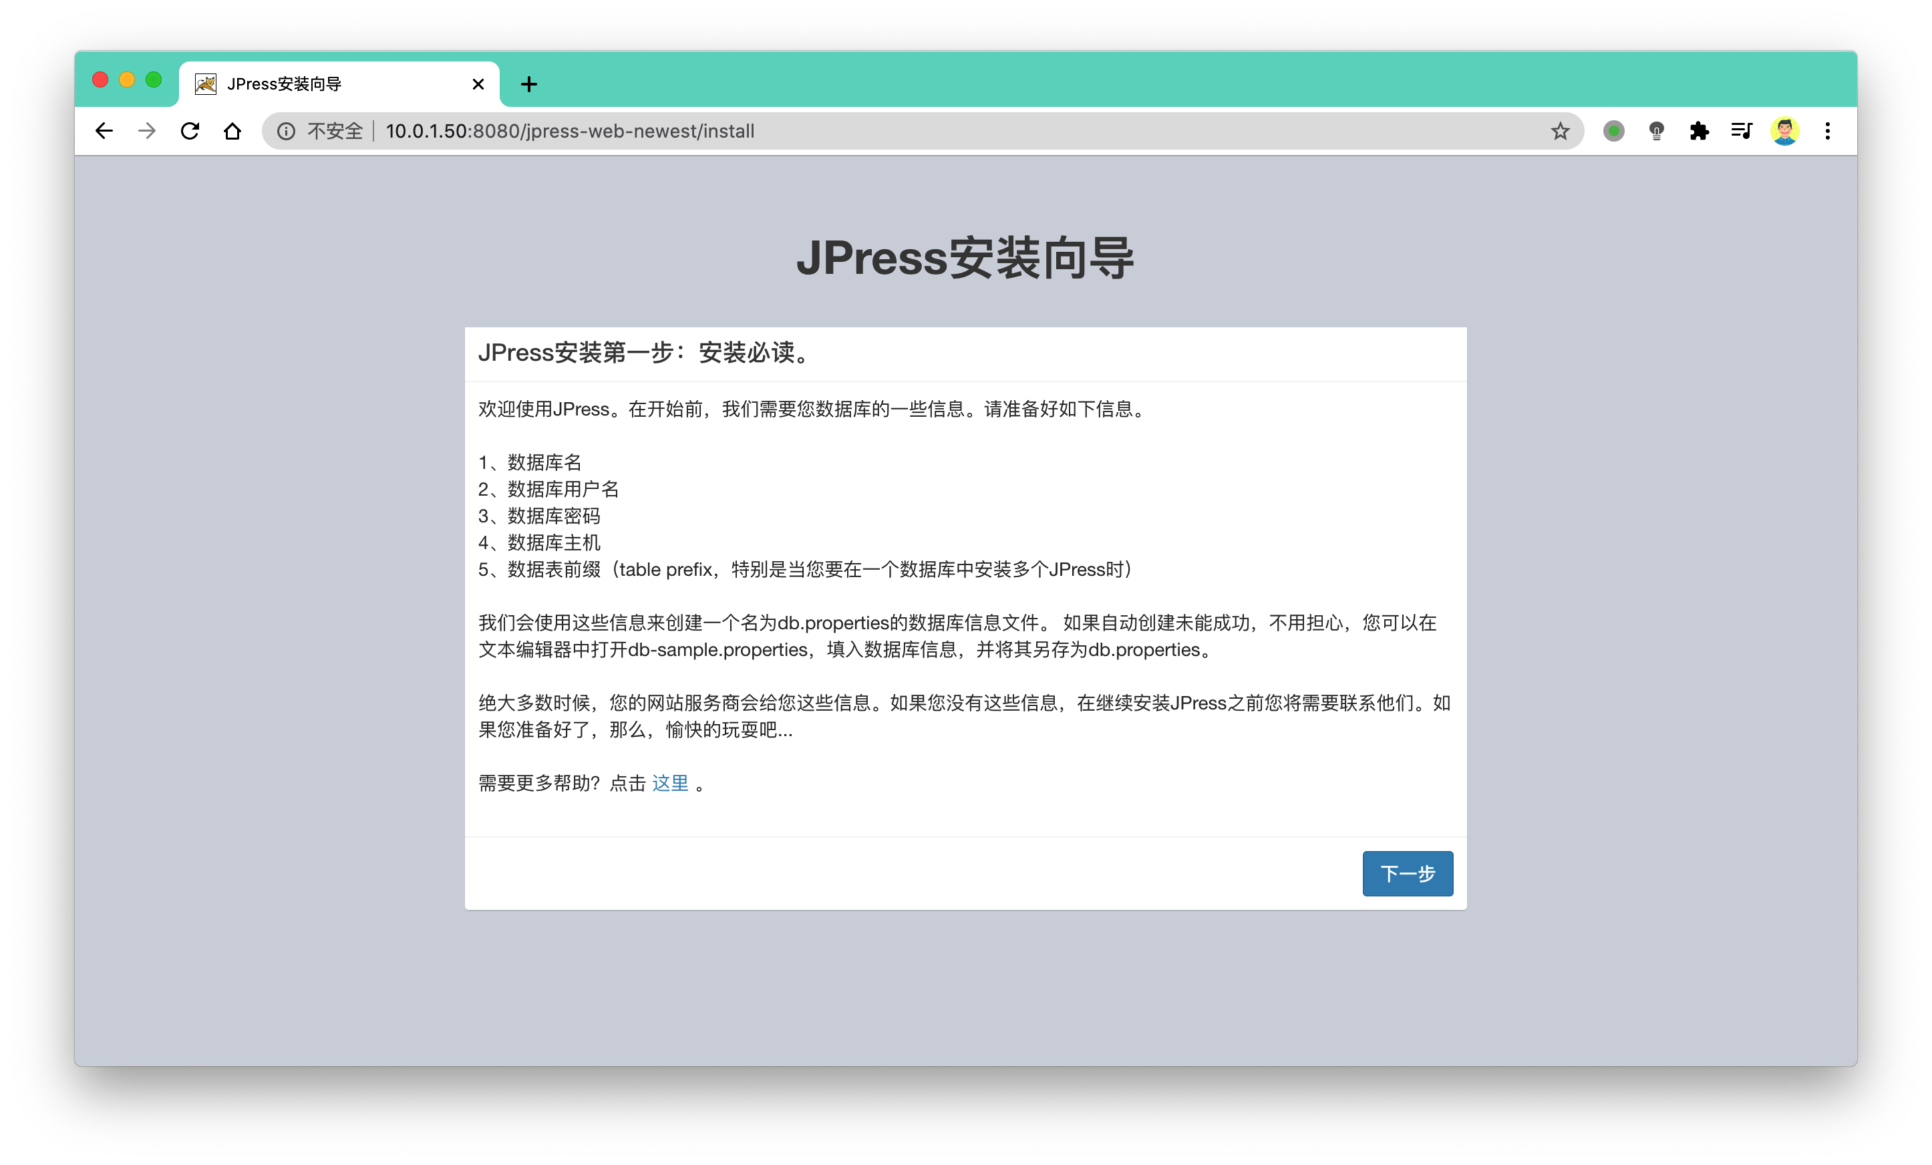Viewport: 1932px width, 1165px height.
Task: View site info next to 不安全
Action: click(x=286, y=131)
